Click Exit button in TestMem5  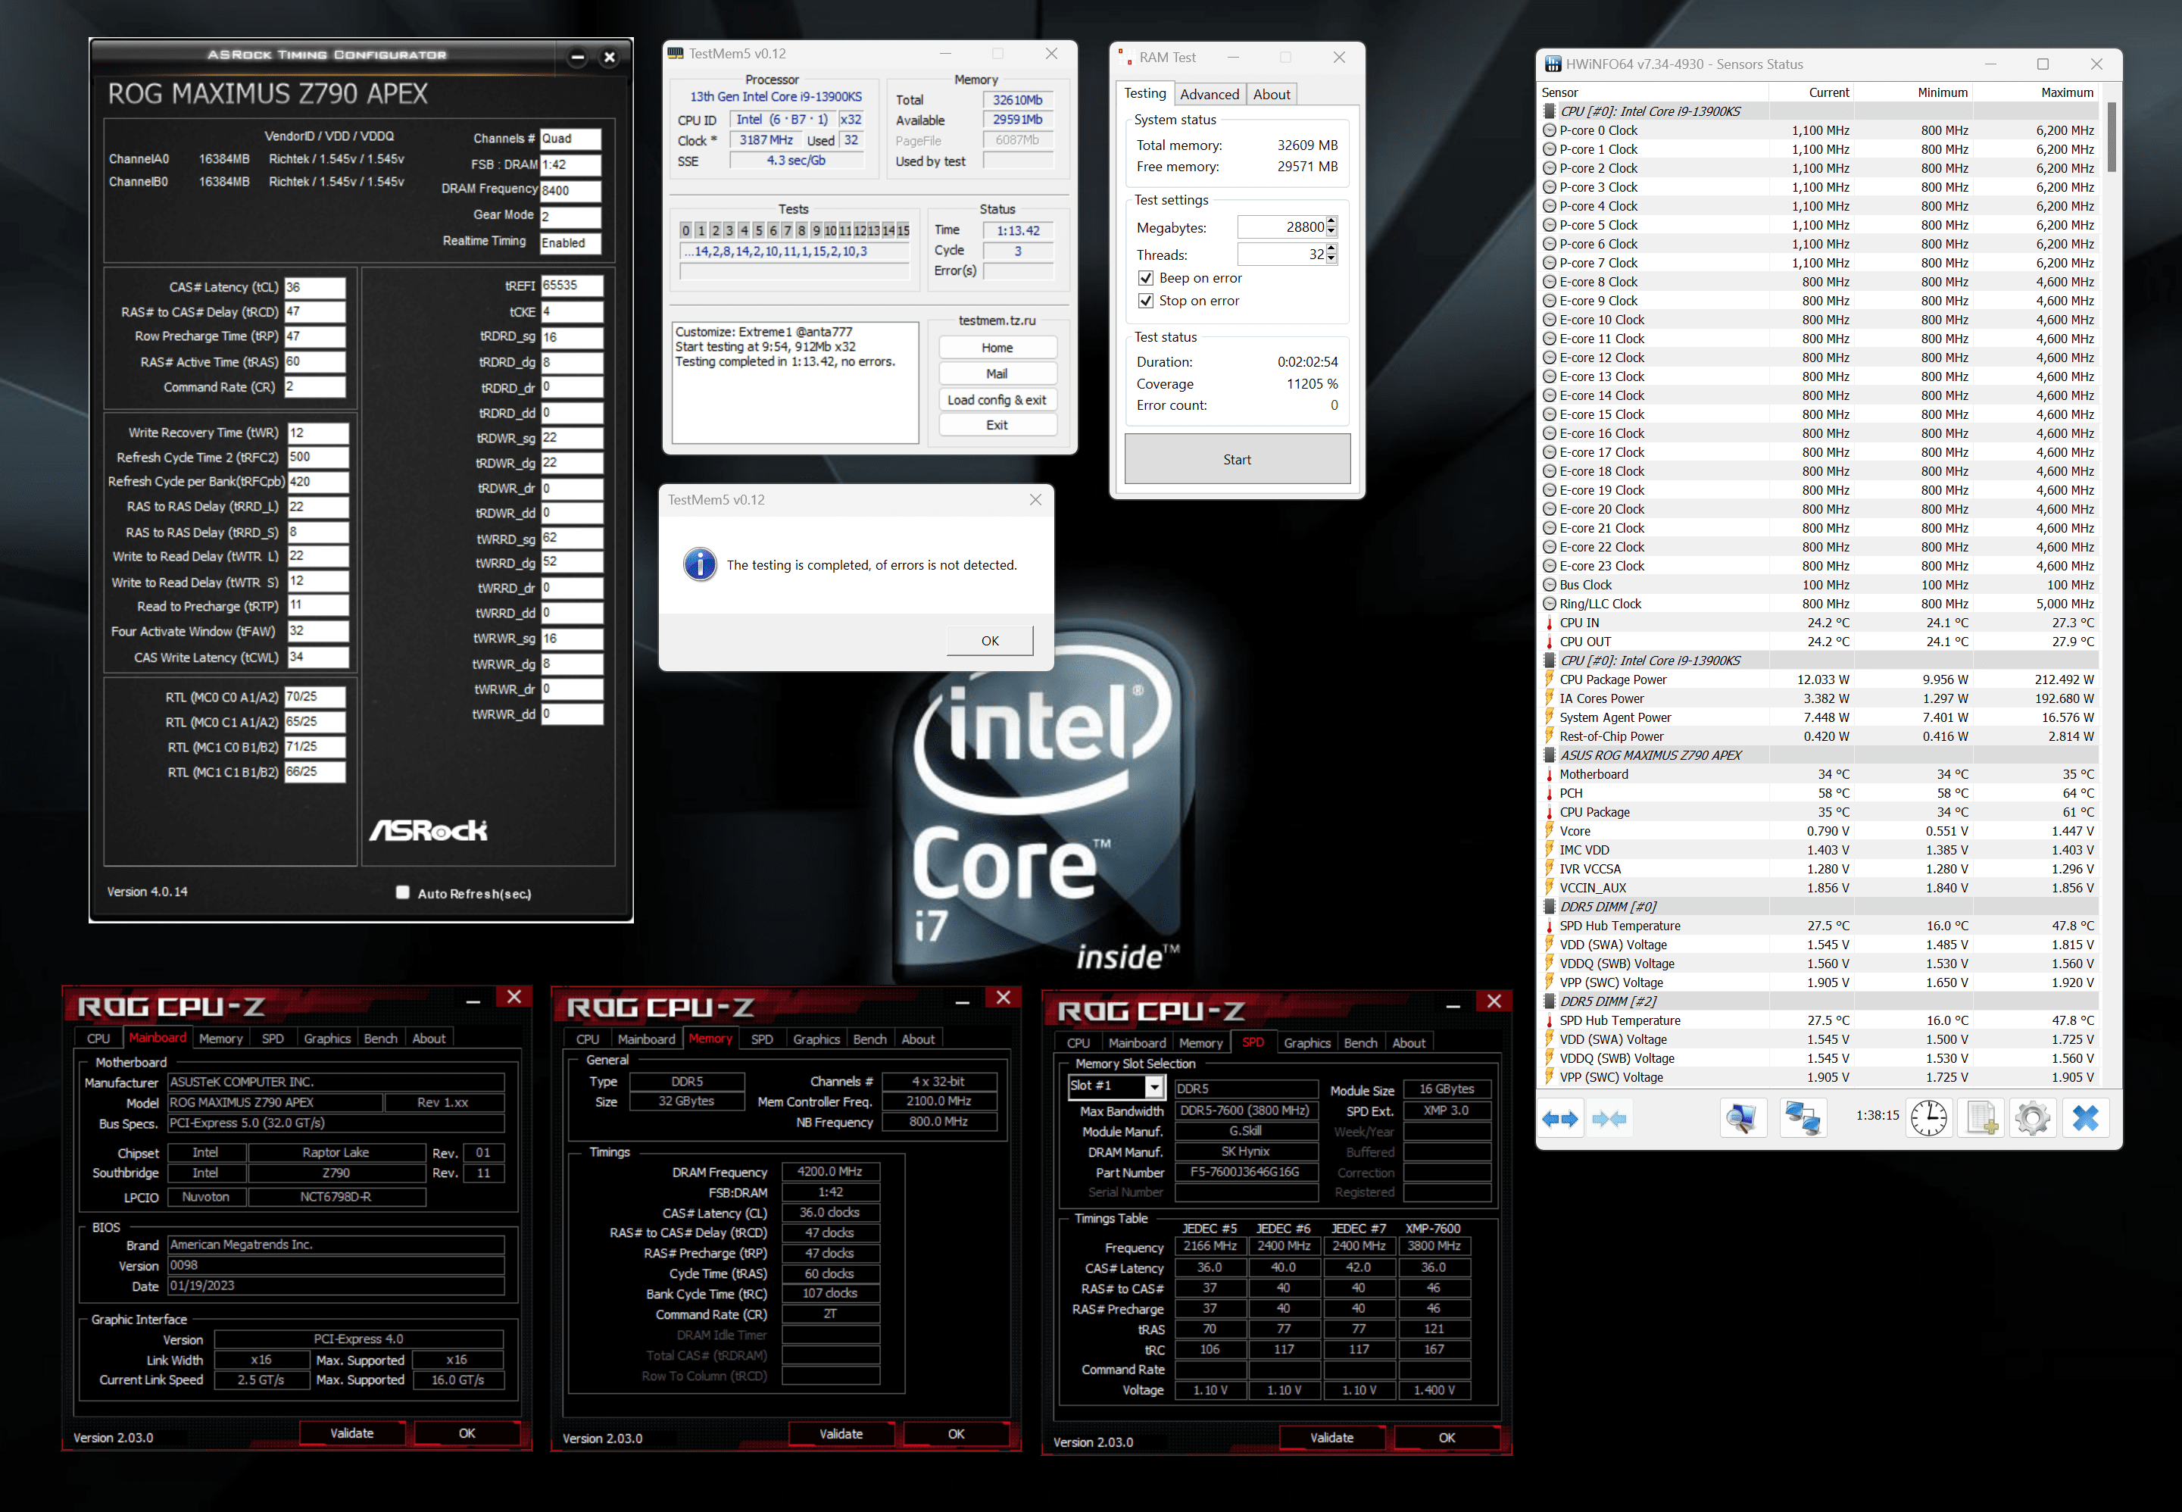tap(997, 426)
